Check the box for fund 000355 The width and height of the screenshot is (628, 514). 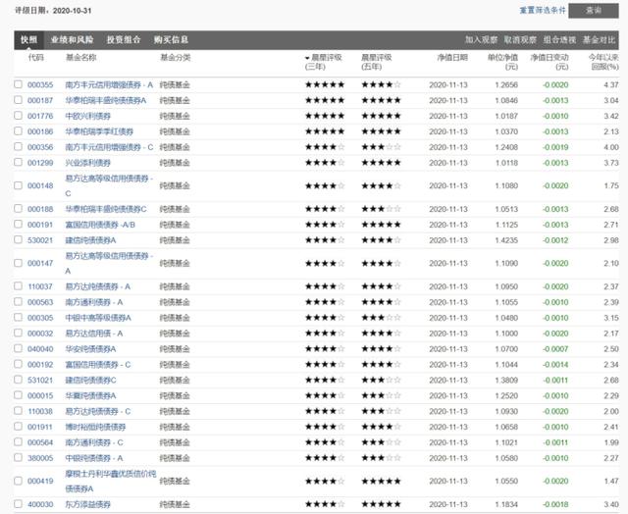tap(18, 85)
